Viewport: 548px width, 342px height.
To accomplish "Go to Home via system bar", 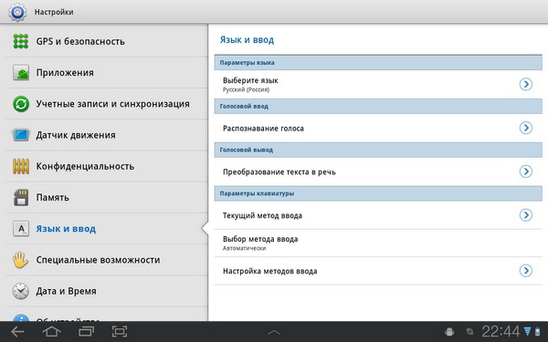I will [x=51, y=331].
